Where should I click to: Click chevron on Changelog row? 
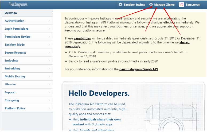coord(49,100)
